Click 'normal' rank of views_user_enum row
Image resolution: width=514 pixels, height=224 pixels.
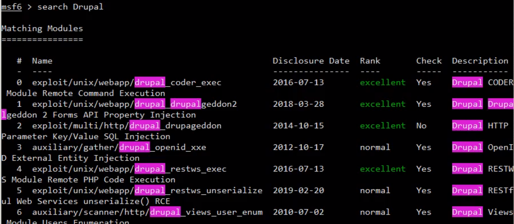click(x=375, y=212)
